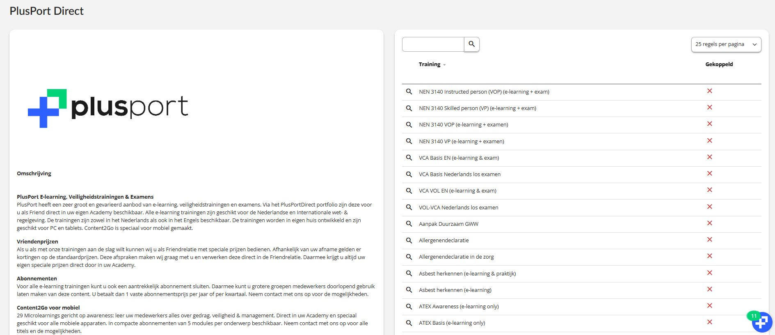Click magnifier beside Asbest herkennen (e-learning & praktijk)

pos(409,273)
